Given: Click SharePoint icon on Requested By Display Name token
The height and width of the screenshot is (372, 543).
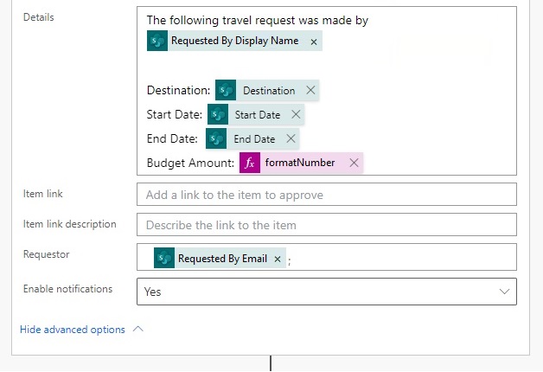Looking at the screenshot, I should pyautogui.click(x=157, y=41).
